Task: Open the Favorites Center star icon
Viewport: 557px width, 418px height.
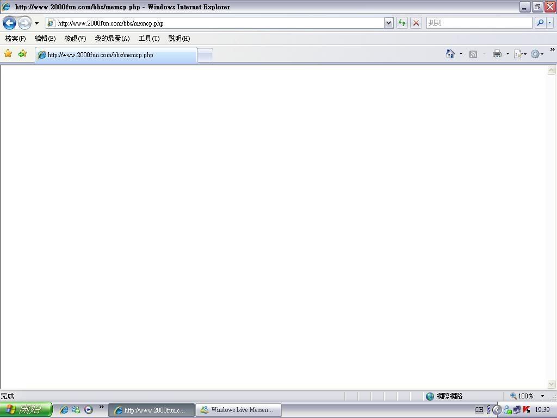Action: coord(8,54)
